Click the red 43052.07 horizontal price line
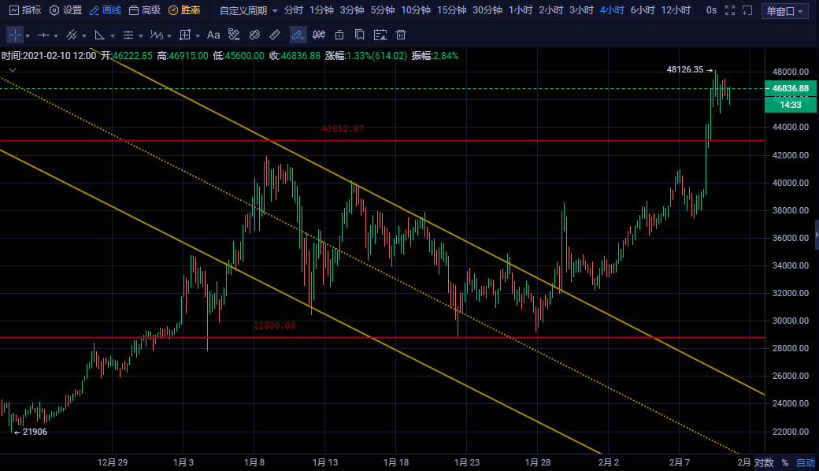819x471 pixels. tap(472, 141)
